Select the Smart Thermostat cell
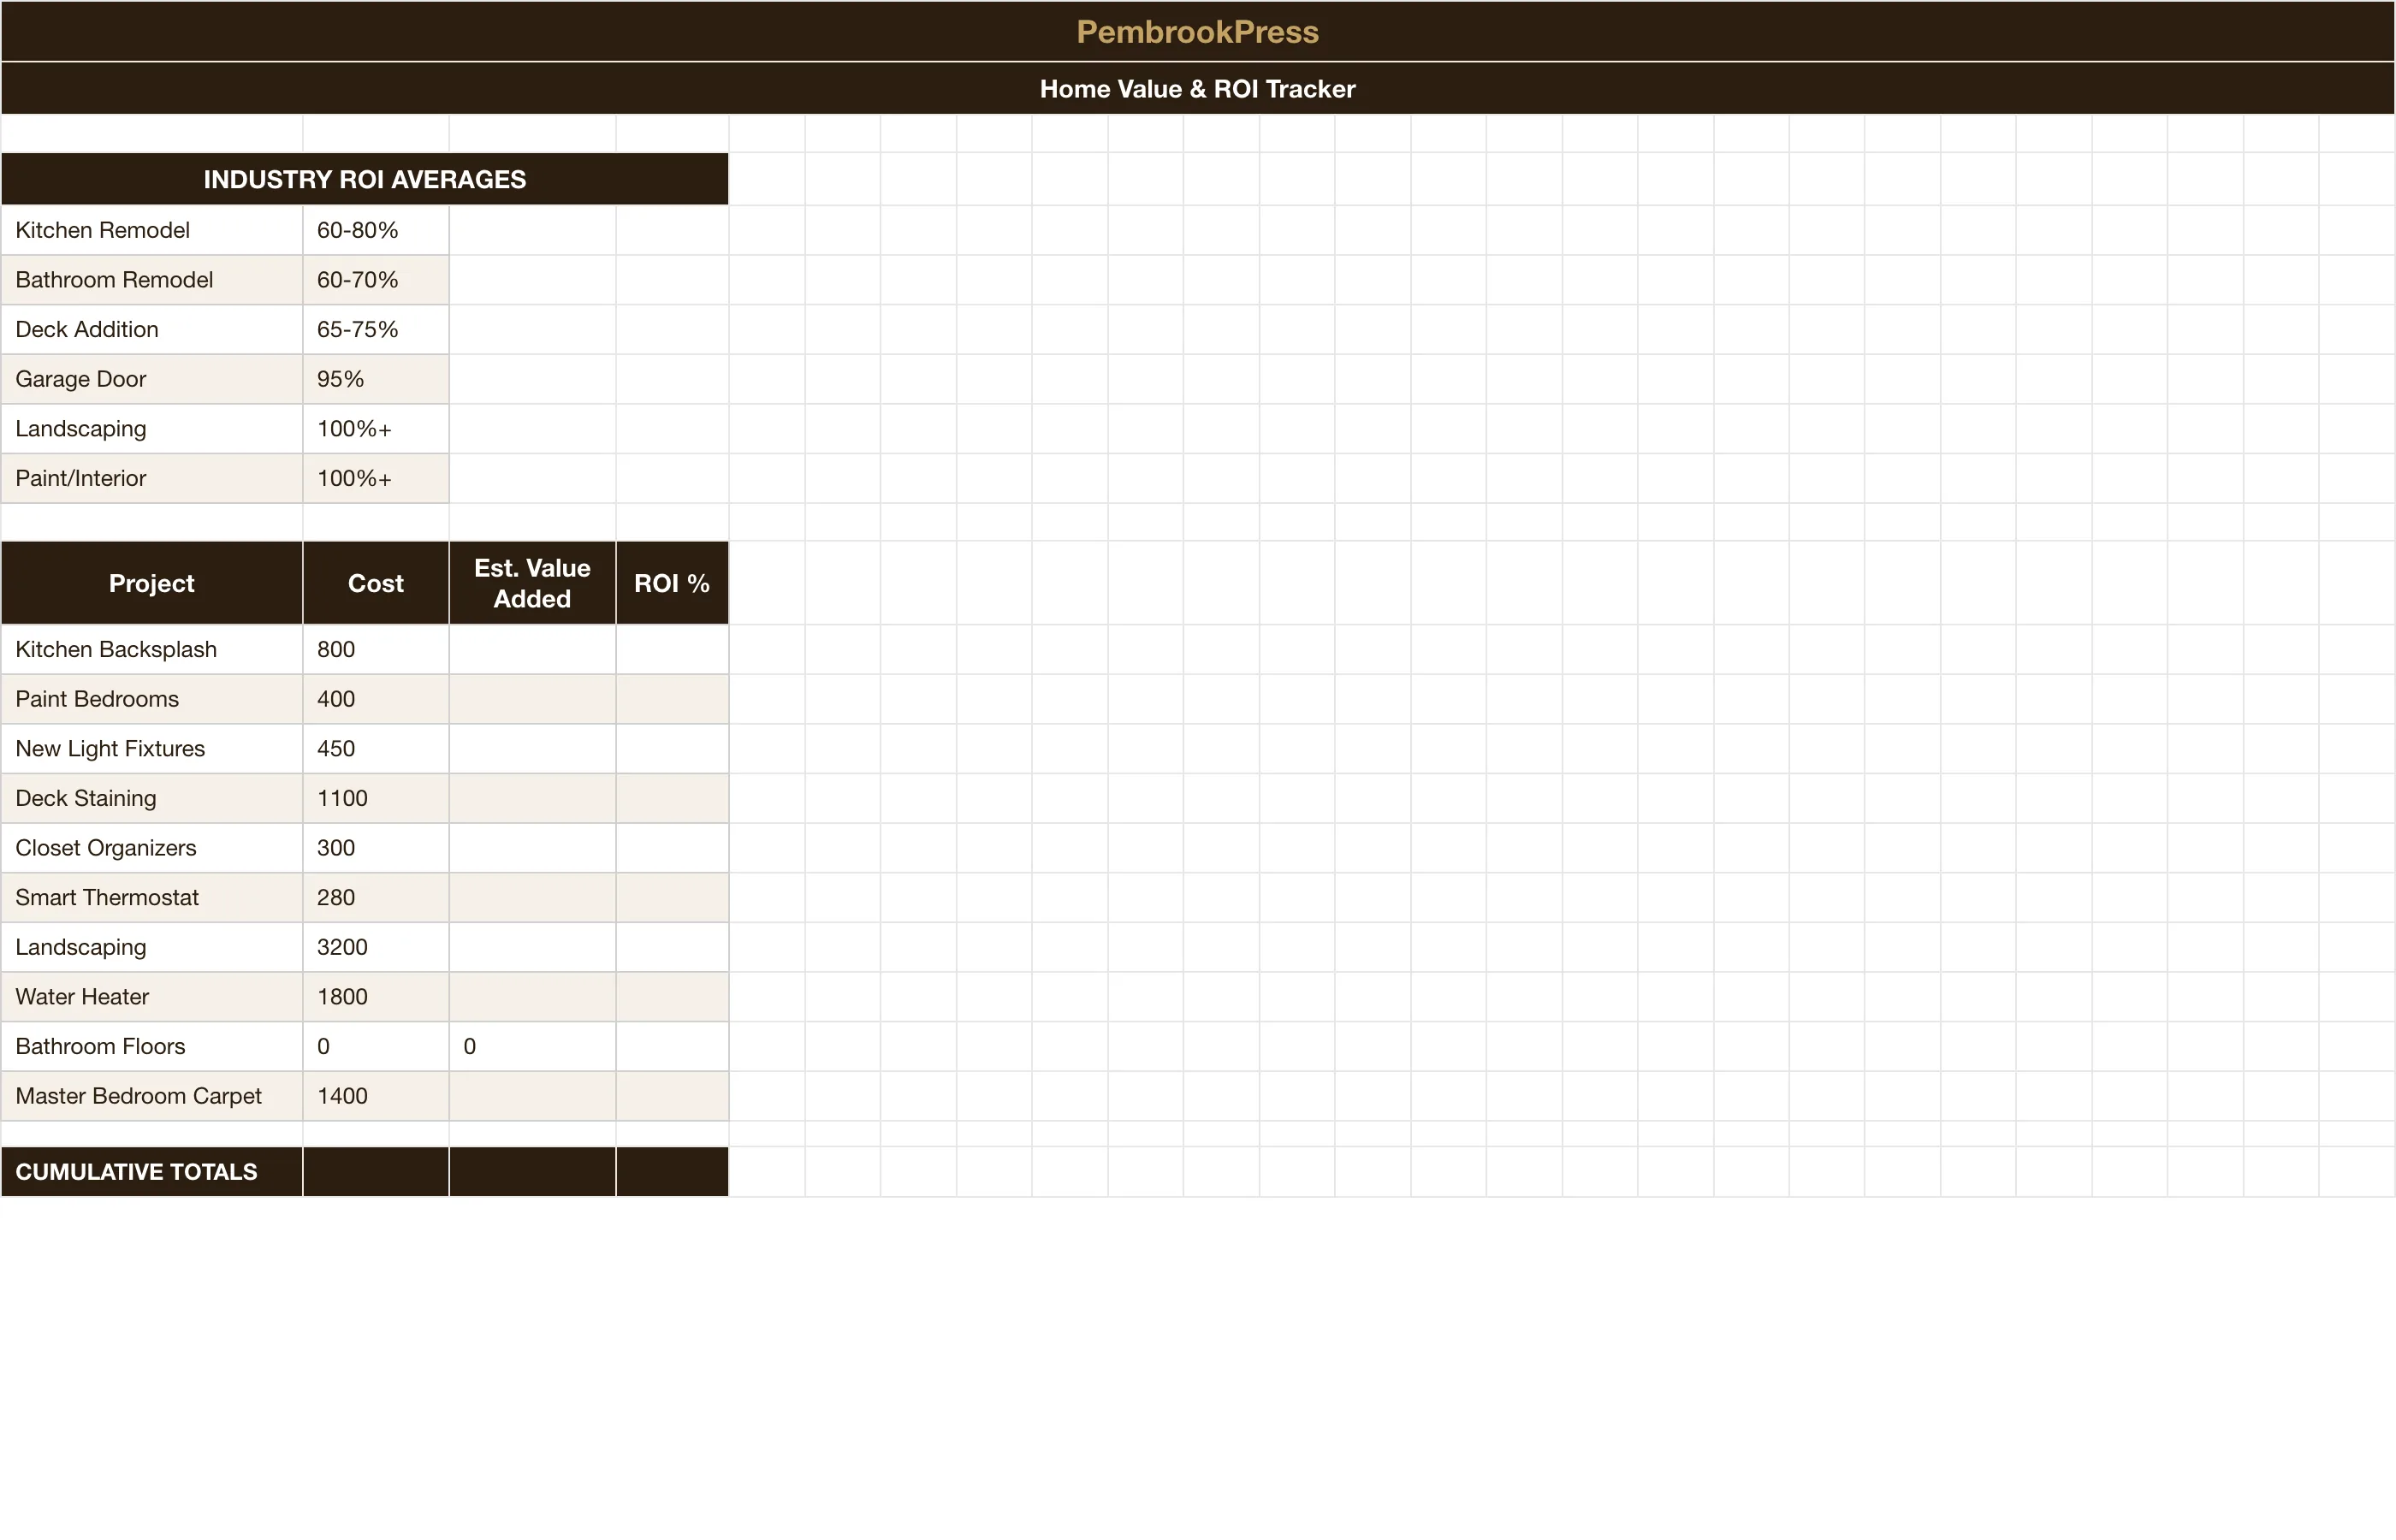The height and width of the screenshot is (1540, 2396). tap(152, 897)
